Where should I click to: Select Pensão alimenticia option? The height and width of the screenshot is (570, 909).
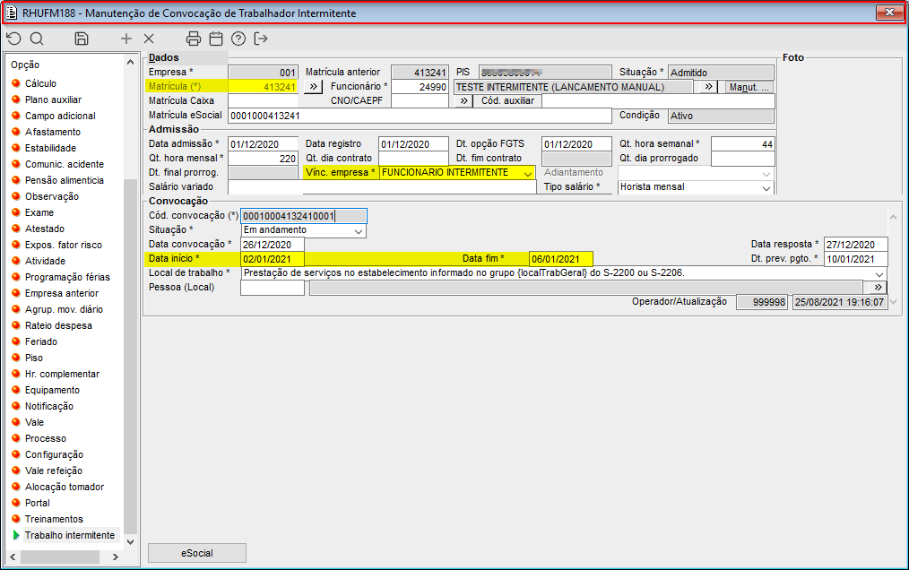click(x=65, y=180)
